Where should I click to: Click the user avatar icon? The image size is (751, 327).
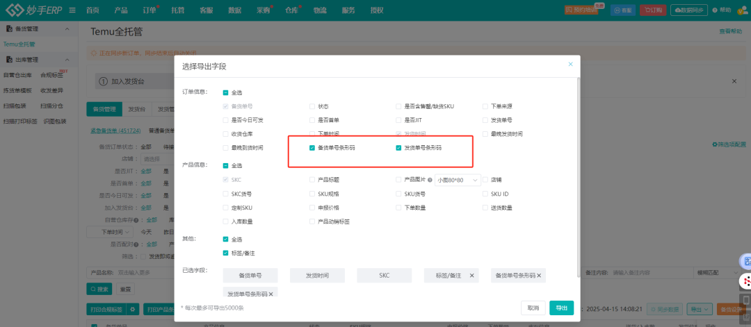point(741,10)
